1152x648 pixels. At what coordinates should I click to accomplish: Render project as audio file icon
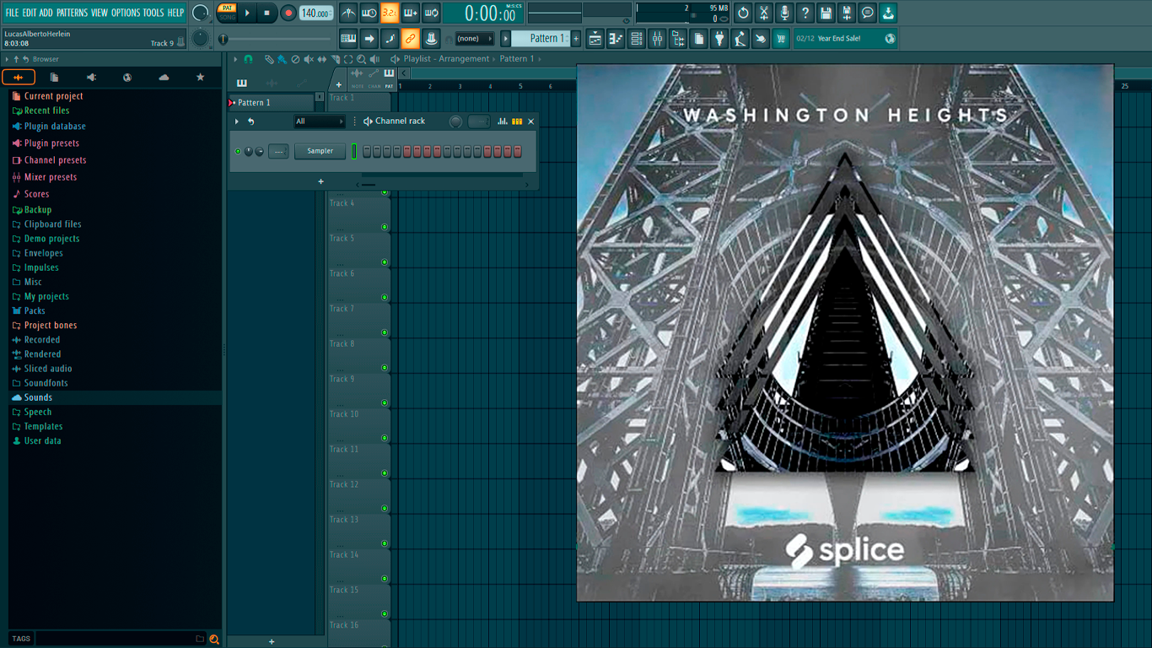[x=847, y=13]
